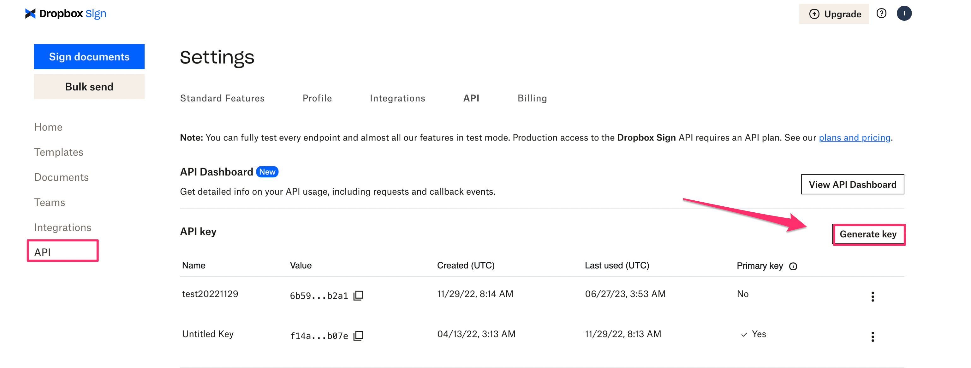Open the help question mark icon

click(881, 14)
